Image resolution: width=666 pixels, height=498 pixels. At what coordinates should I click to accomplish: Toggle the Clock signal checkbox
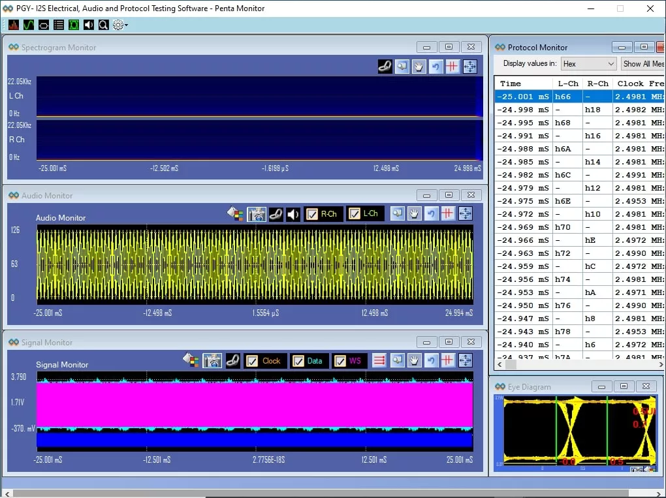point(252,361)
